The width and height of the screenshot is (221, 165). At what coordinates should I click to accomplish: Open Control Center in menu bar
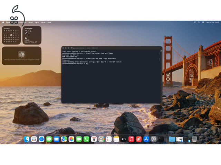tap(203, 22)
